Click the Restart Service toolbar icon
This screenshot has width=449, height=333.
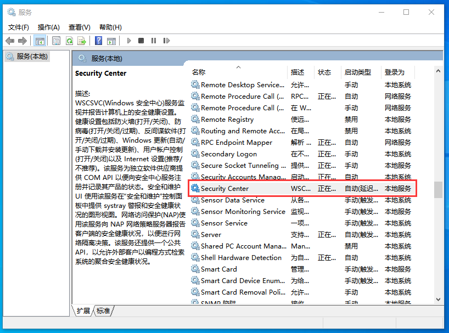point(166,41)
